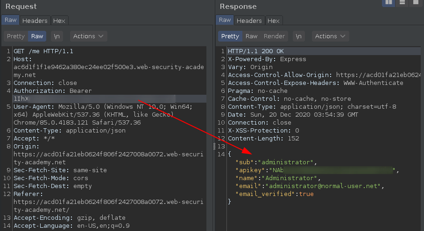Viewport: 424px width, 231px height.
Task: Click Render view in Response panel
Action: tap(275, 36)
